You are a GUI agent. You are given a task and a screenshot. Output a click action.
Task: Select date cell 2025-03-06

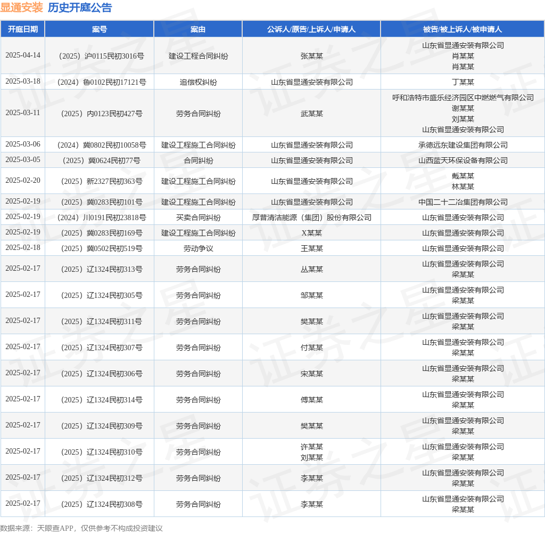(x=23, y=144)
